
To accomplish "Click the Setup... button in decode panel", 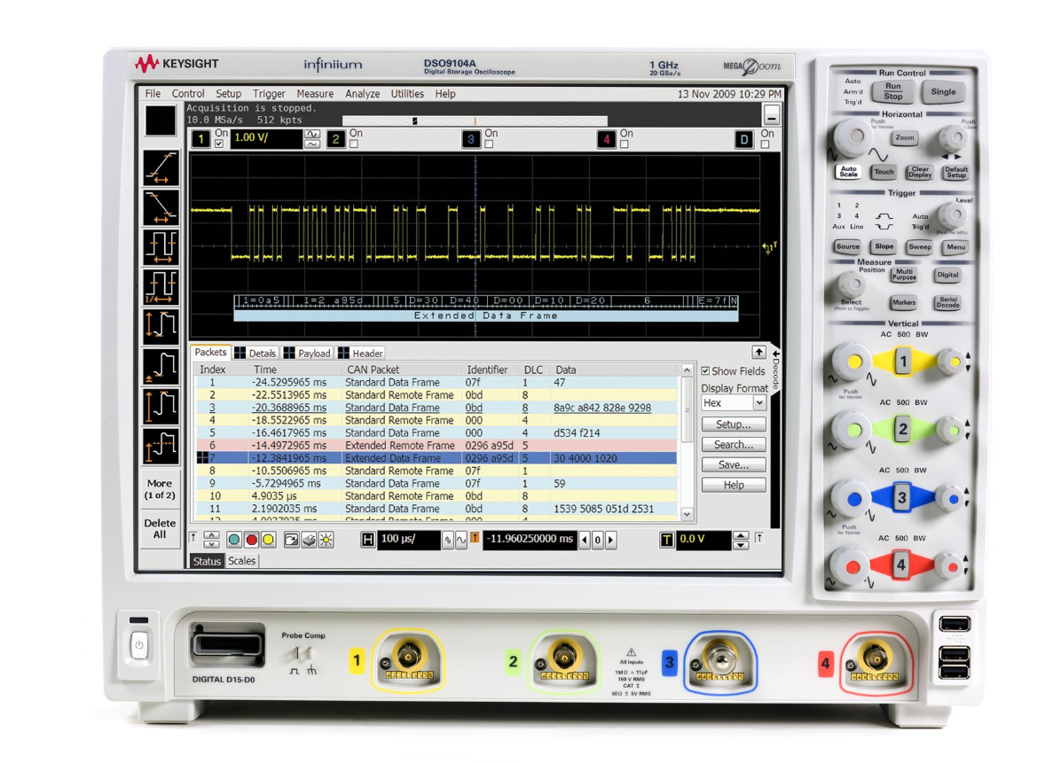I will (x=734, y=424).
